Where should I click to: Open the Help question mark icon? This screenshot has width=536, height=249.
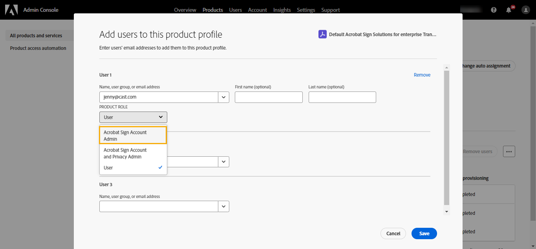[494, 10]
